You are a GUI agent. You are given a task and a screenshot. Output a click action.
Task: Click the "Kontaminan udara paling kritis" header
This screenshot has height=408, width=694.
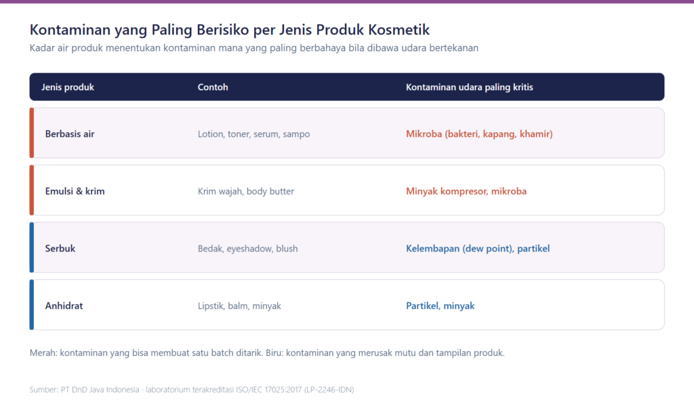(470, 87)
